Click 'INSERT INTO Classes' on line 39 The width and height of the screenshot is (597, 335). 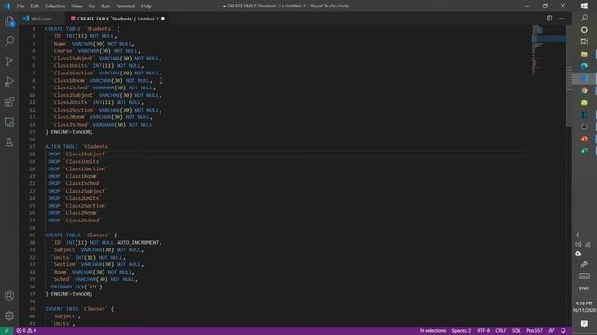(79, 309)
